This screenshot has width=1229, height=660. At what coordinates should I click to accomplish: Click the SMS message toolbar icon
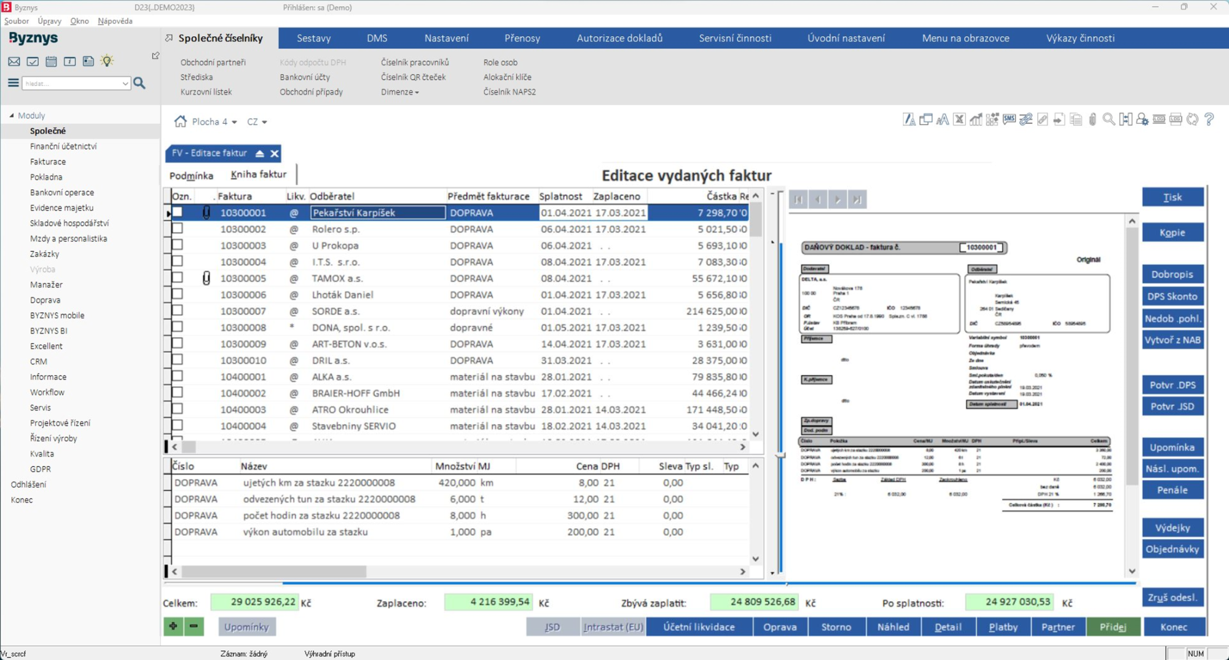point(1009,120)
